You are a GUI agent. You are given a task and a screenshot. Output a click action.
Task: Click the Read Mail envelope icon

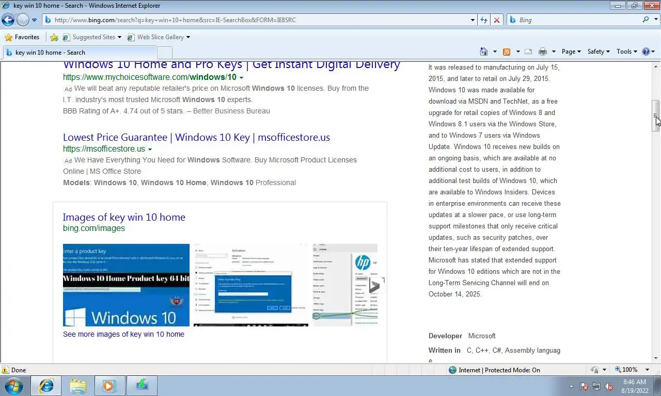pyautogui.click(x=528, y=52)
